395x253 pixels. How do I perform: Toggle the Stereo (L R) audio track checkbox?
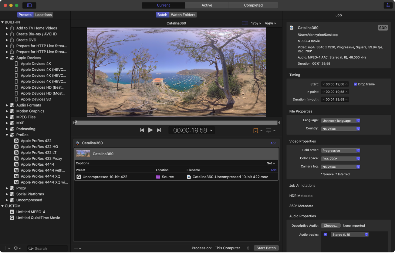coord(325,234)
